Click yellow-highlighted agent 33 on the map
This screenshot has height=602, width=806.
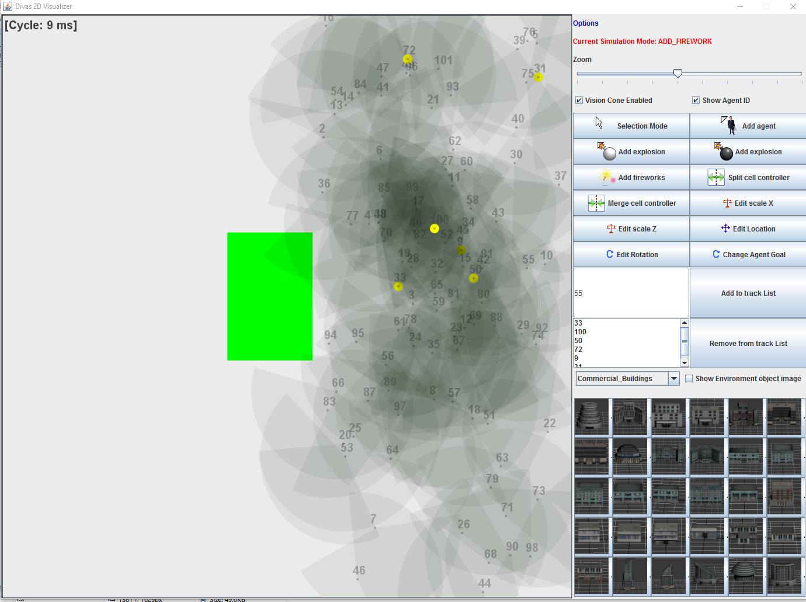398,286
